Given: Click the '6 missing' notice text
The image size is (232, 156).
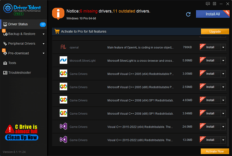Looking at the screenshot, I should tap(88, 11).
